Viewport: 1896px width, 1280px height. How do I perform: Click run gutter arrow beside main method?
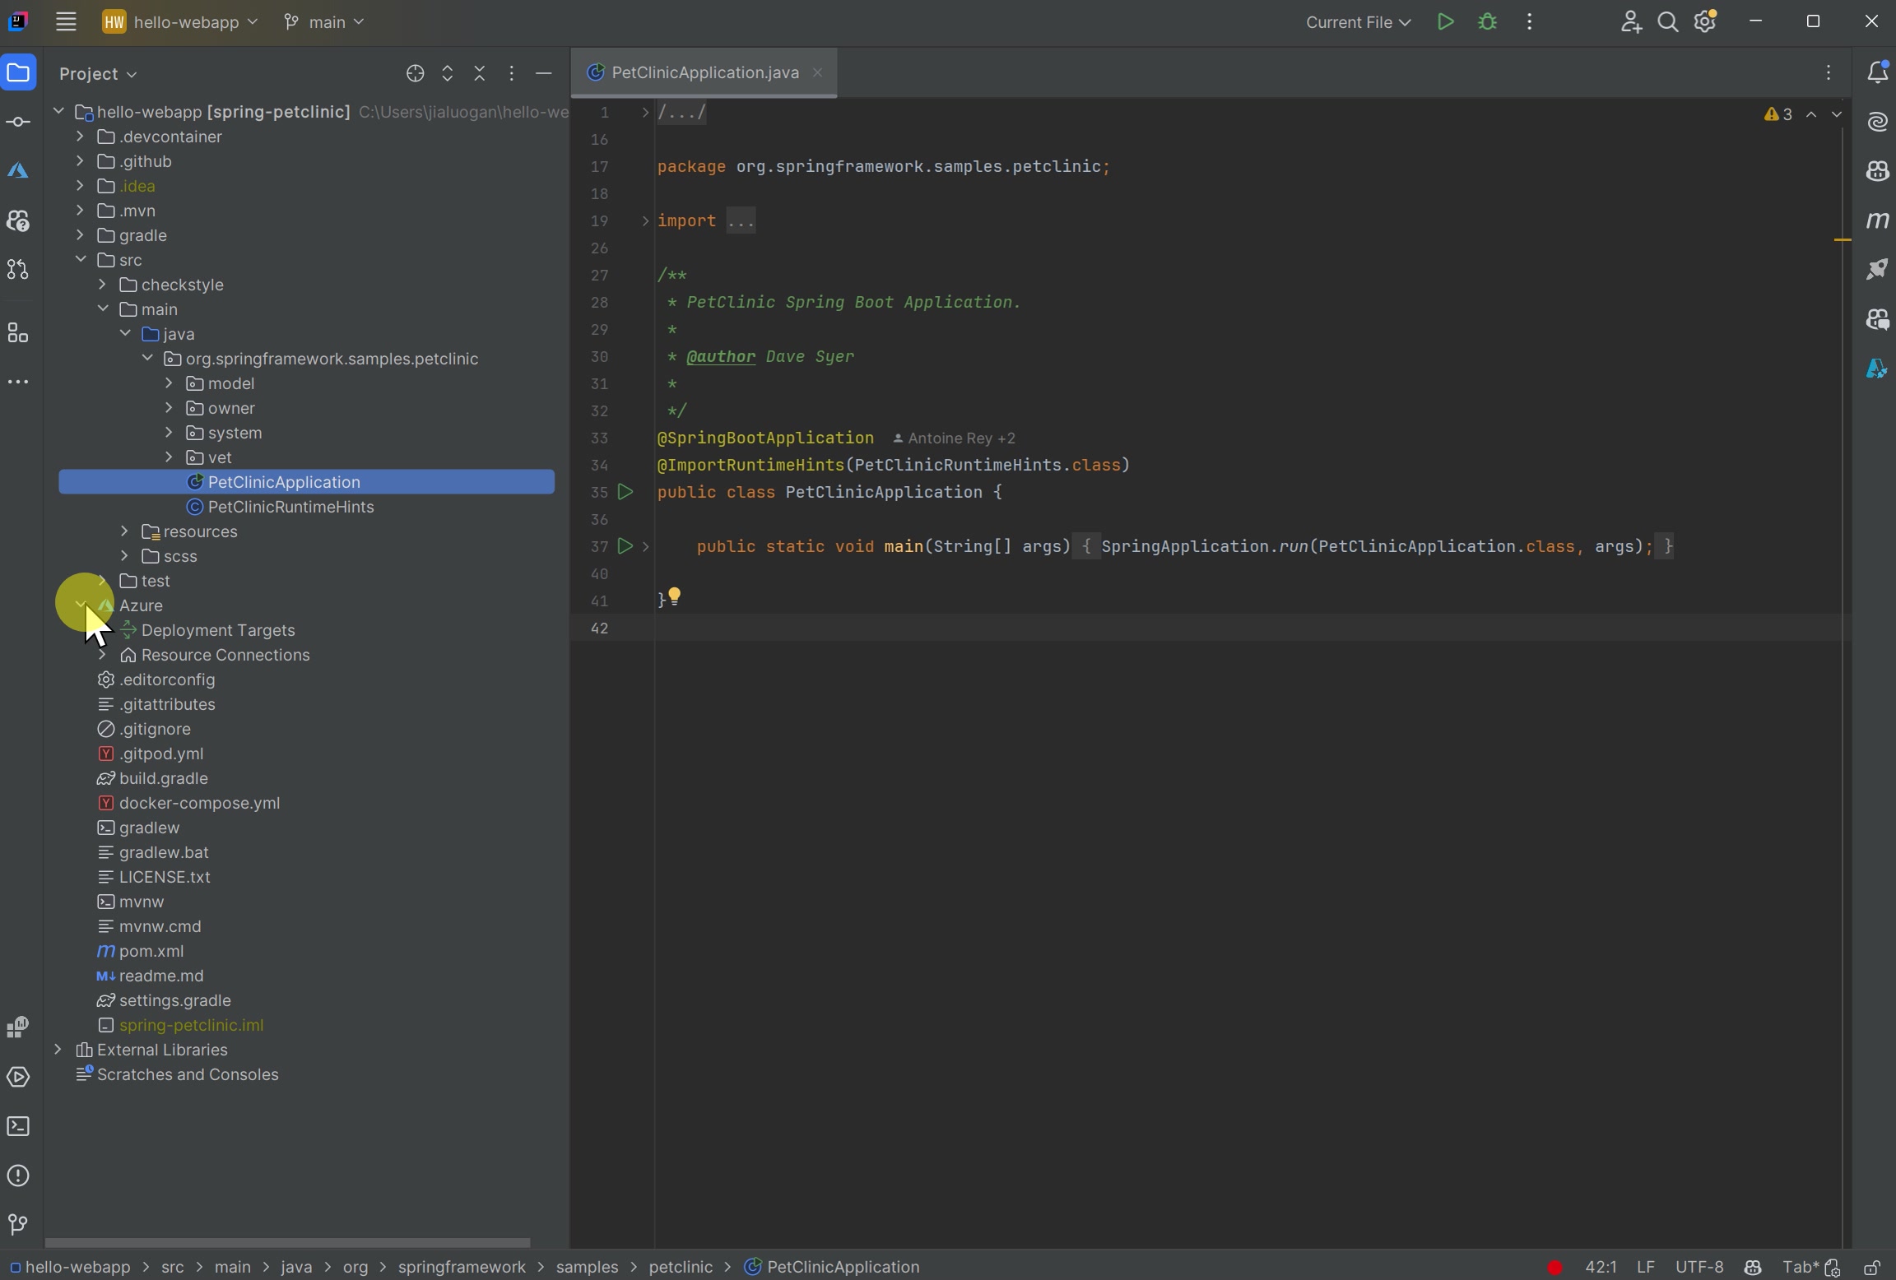[x=625, y=546]
